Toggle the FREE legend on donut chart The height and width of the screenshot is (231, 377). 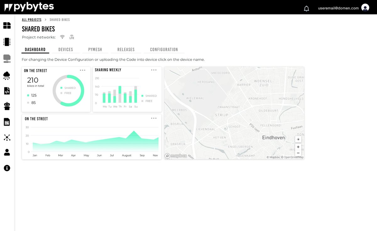[x=65, y=93]
